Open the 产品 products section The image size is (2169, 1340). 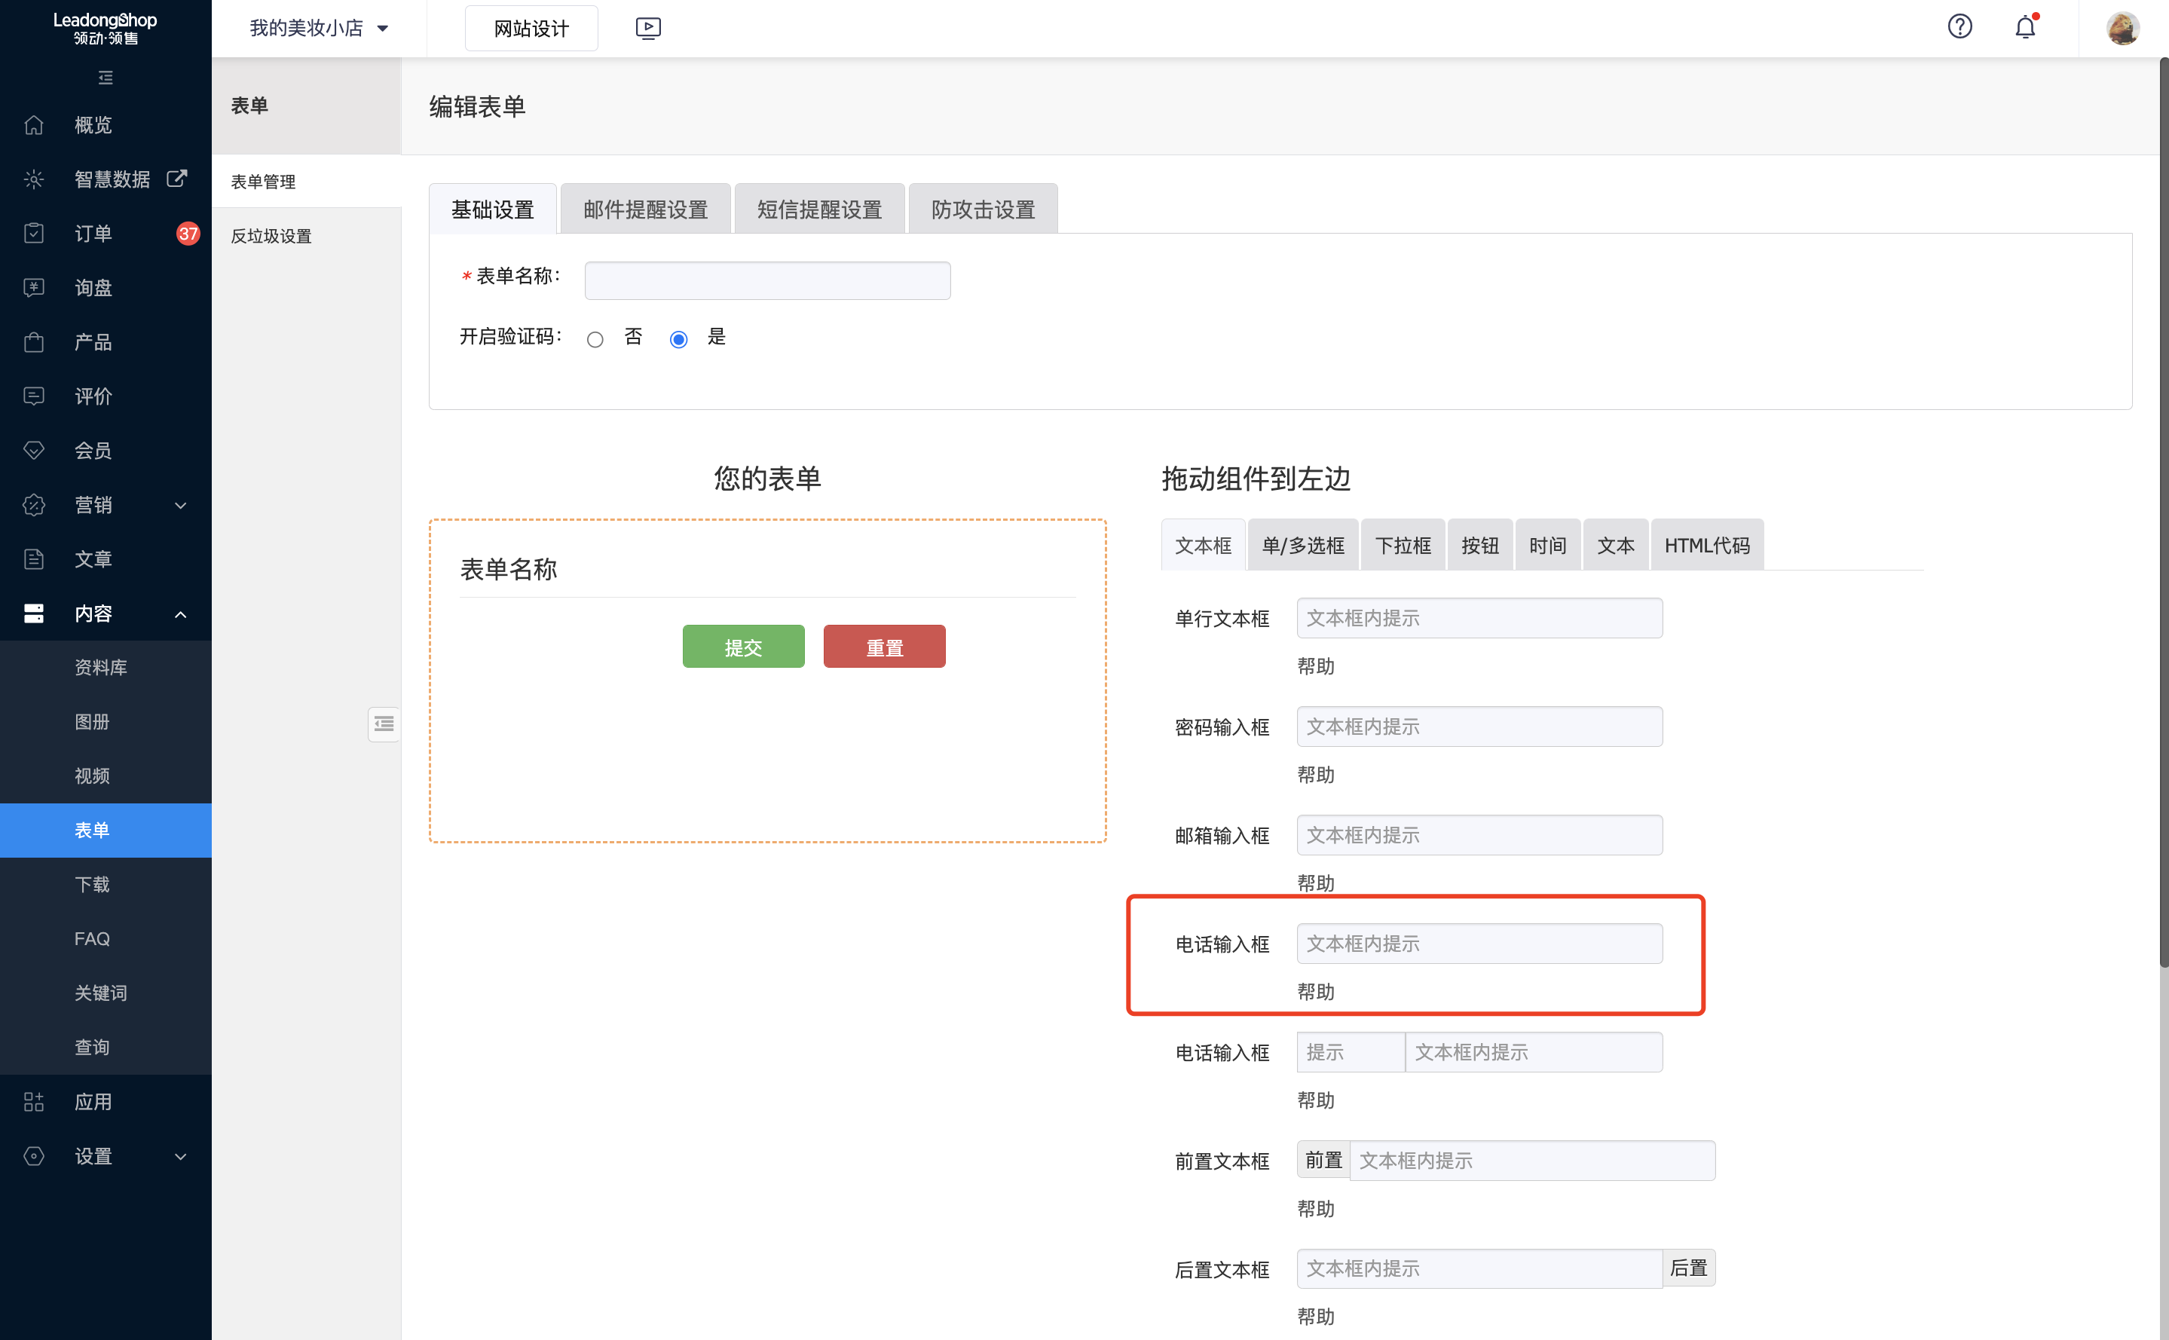[x=91, y=342]
